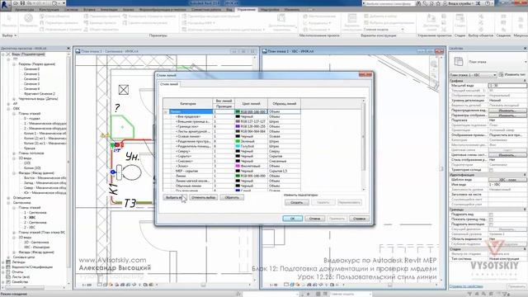This screenshot has width=528, height=297.
Task: Click the Phases ribbon icon
Action: pyautogui.click(x=460, y=18)
